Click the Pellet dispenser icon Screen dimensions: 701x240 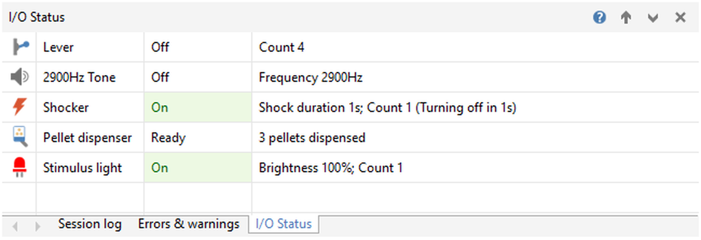[19, 138]
